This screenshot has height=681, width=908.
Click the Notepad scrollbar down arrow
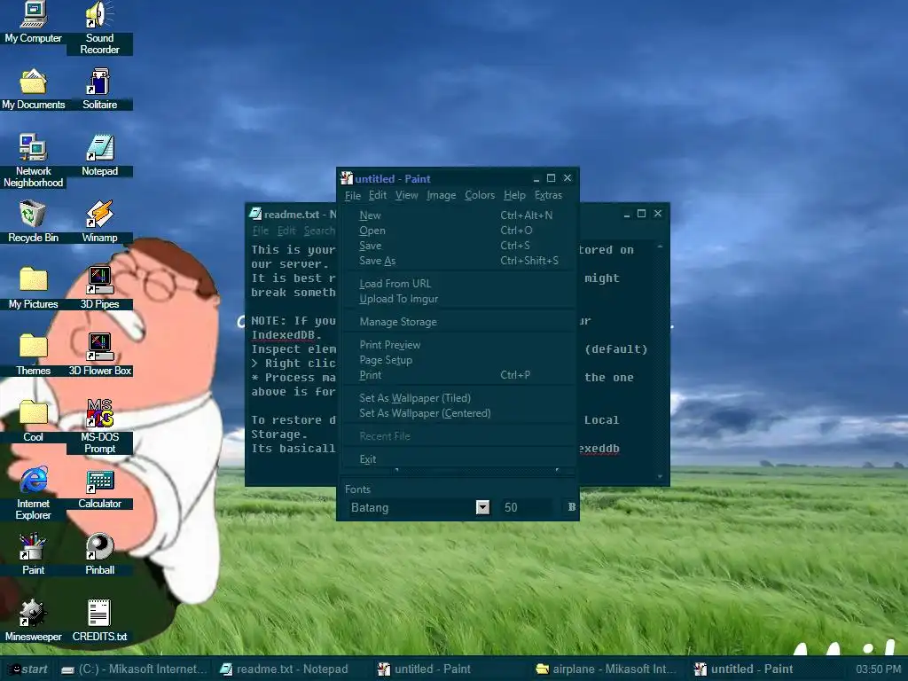coord(660,477)
